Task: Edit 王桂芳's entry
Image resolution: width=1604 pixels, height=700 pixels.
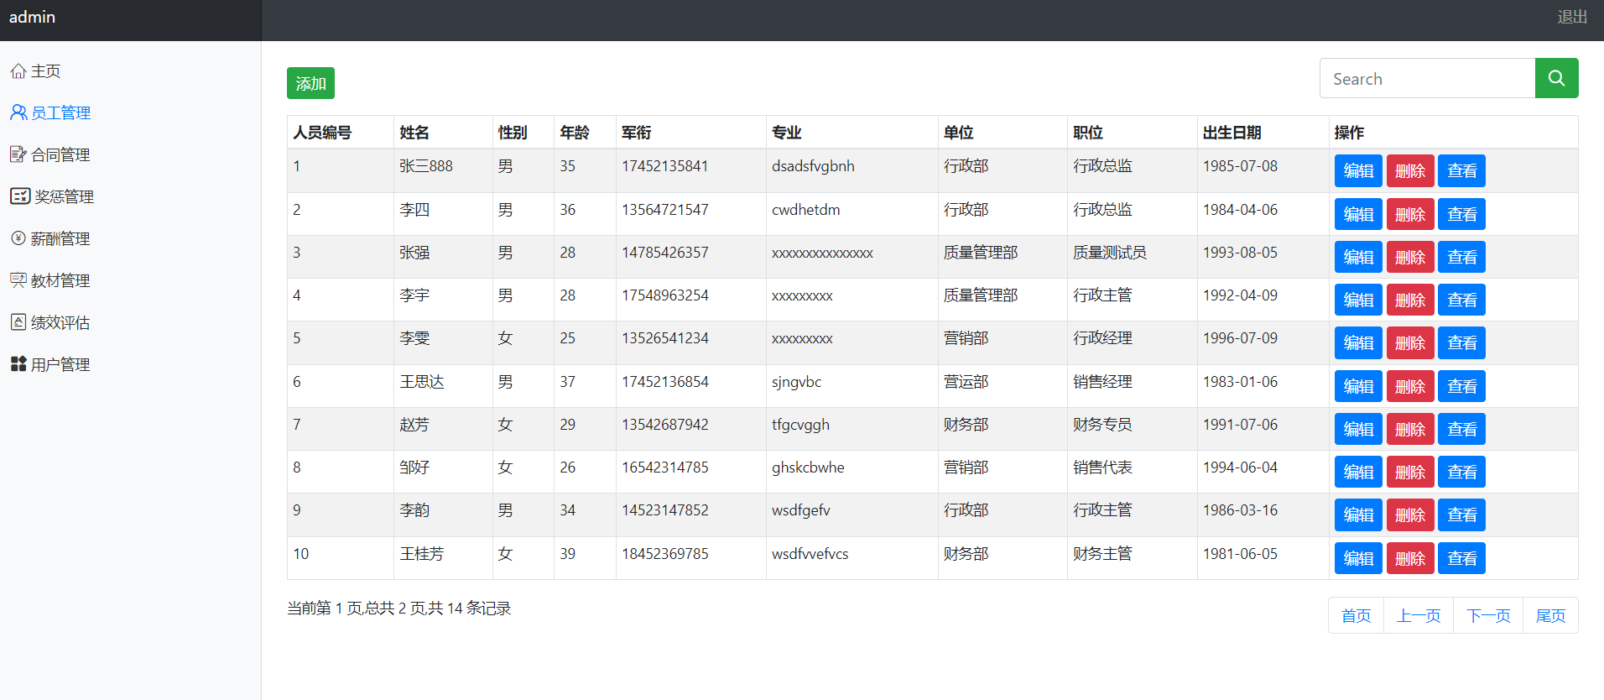Action: tap(1358, 558)
